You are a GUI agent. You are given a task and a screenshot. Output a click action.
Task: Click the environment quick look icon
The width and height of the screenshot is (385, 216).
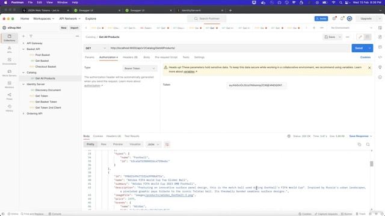(380, 28)
